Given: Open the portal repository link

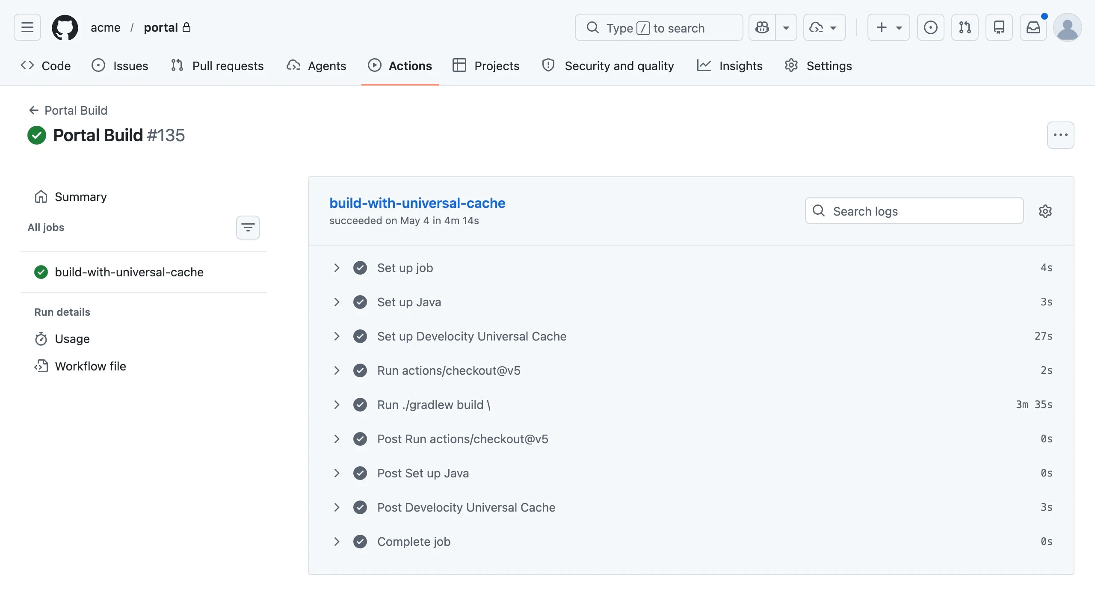Looking at the screenshot, I should 161,27.
